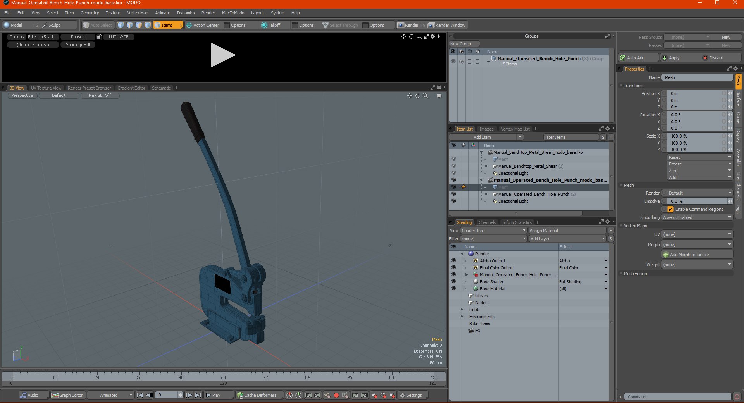Zoom preview viewport magnifier icon
744x403 pixels.
pyautogui.click(x=419, y=36)
